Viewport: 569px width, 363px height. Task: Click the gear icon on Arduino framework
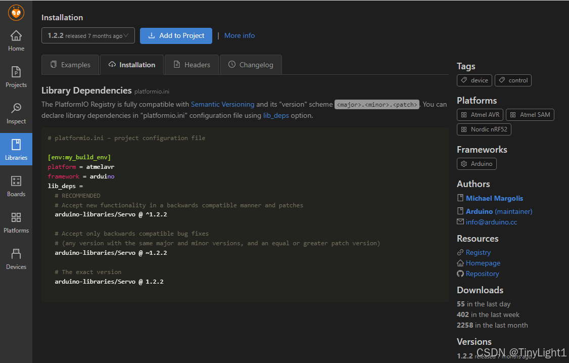pyautogui.click(x=464, y=164)
